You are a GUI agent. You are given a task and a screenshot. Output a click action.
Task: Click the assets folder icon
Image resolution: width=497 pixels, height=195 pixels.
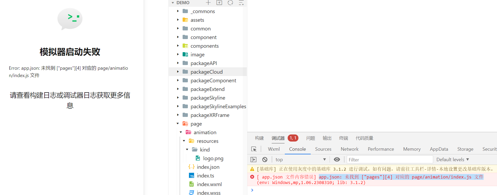(x=185, y=20)
